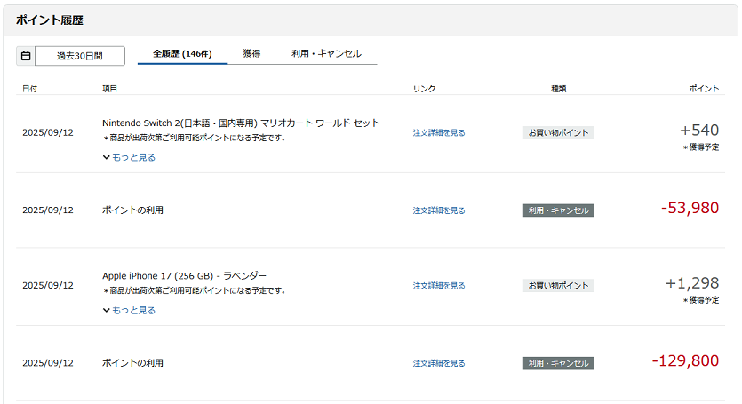This screenshot has width=742, height=404.
Task: Click the 利用・キャンセル badge in the -129,800 row
Action: (558, 364)
